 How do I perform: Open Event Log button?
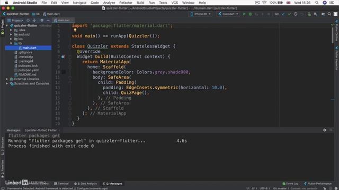click(290, 184)
